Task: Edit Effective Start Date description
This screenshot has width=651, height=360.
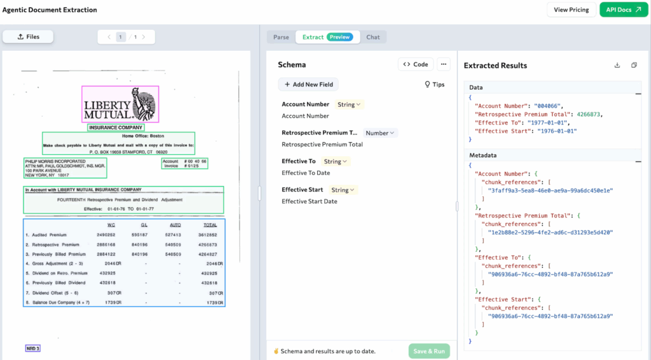Action: coord(310,201)
